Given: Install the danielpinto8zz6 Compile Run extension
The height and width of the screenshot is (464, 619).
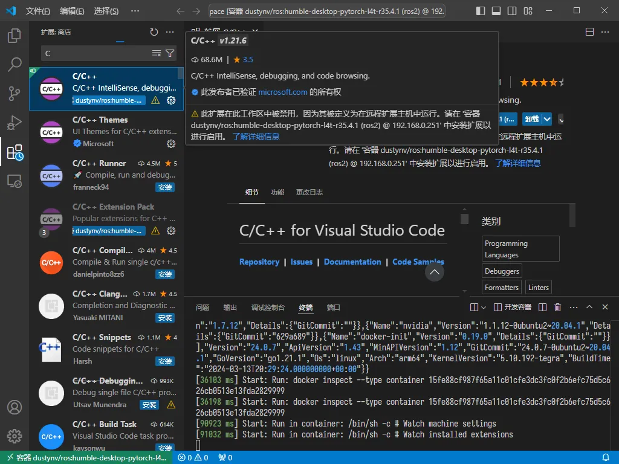Looking at the screenshot, I should (x=165, y=274).
